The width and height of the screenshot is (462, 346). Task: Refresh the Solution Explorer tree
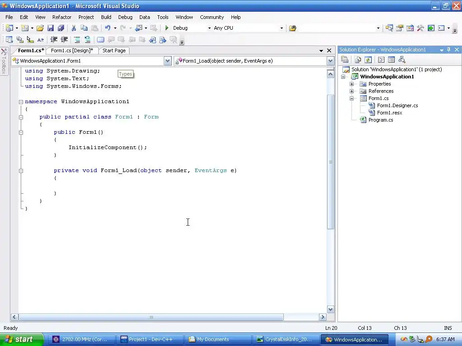(x=368, y=60)
